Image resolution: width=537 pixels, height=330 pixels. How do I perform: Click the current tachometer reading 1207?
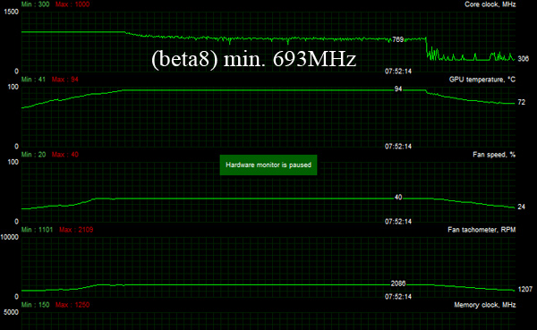pyautogui.click(x=525, y=290)
